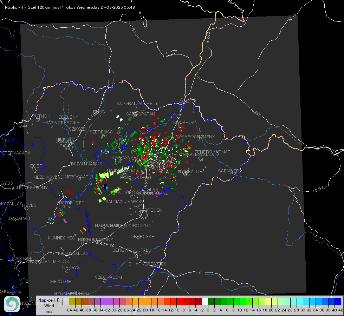Click the ZÁHONY label near the border
Viewport: 344px width, 316px height.
187,101
